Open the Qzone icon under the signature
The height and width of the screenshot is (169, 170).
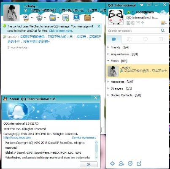[128, 22]
